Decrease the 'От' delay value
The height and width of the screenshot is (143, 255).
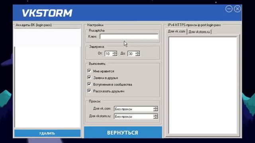click(x=115, y=55)
